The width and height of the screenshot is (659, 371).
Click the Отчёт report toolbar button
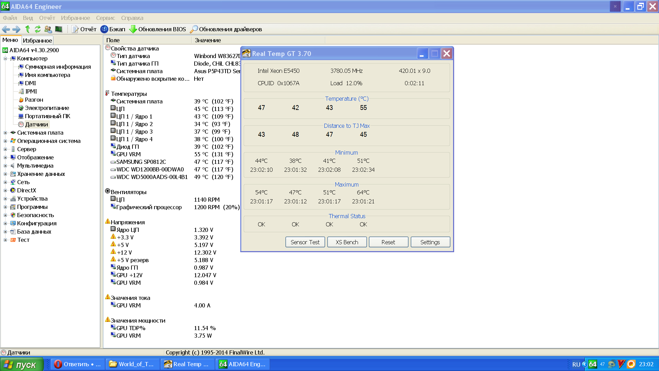point(84,29)
